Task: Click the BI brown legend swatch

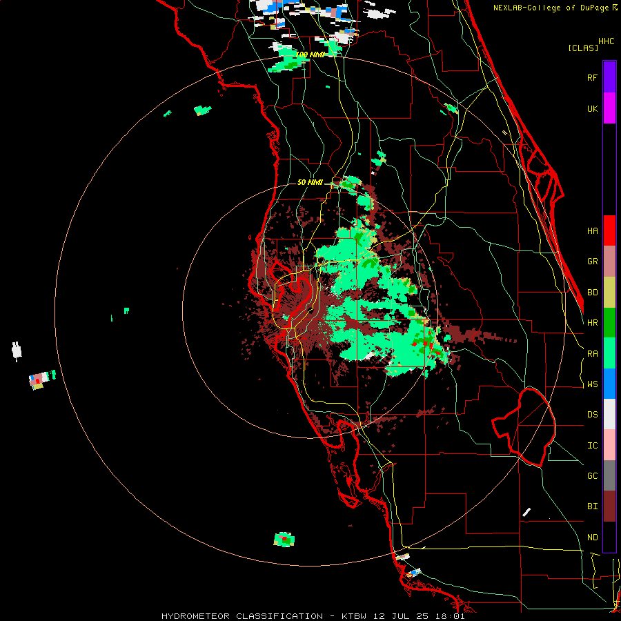Action: point(609,506)
